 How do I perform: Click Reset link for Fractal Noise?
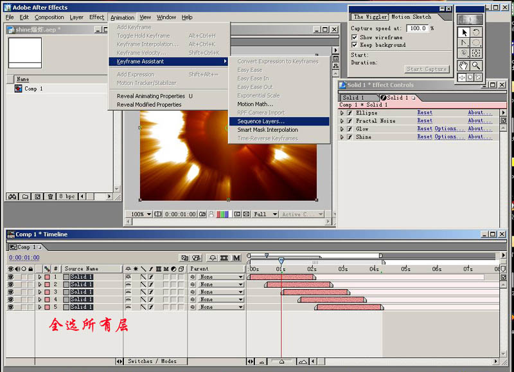pyautogui.click(x=425, y=121)
